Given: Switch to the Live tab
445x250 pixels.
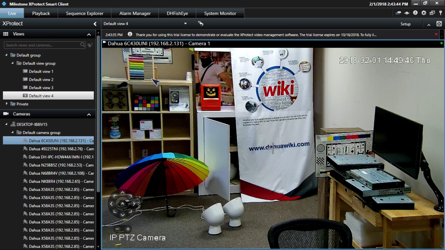Looking at the screenshot, I should click(12, 13).
